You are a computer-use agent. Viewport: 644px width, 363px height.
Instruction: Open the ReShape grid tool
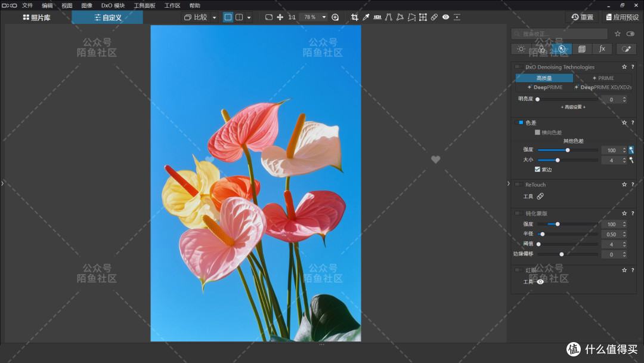pyautogui.click(x=423, y=17)
